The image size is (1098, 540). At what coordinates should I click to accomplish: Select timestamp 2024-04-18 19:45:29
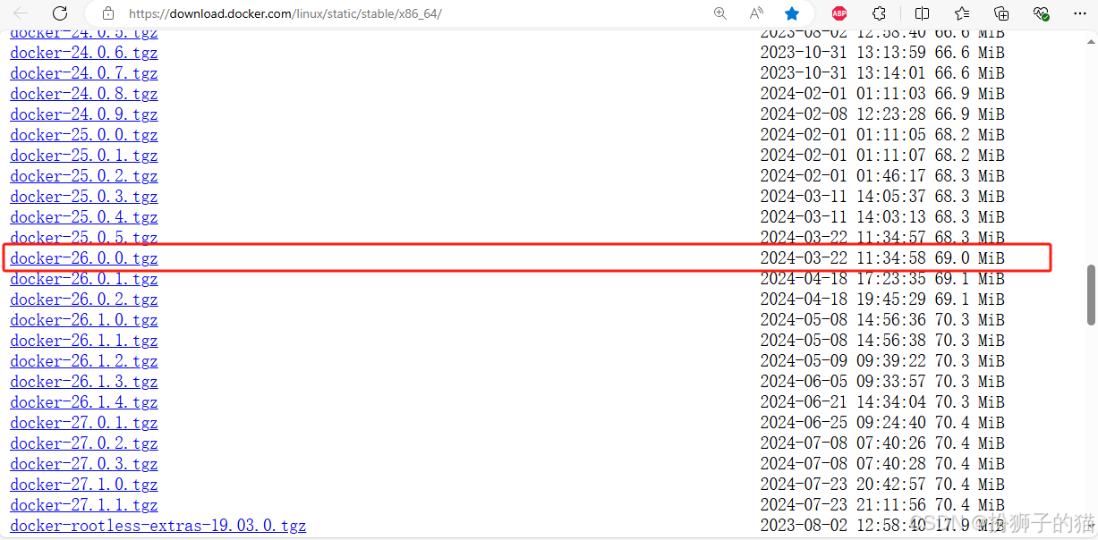[x=844, y=300]
